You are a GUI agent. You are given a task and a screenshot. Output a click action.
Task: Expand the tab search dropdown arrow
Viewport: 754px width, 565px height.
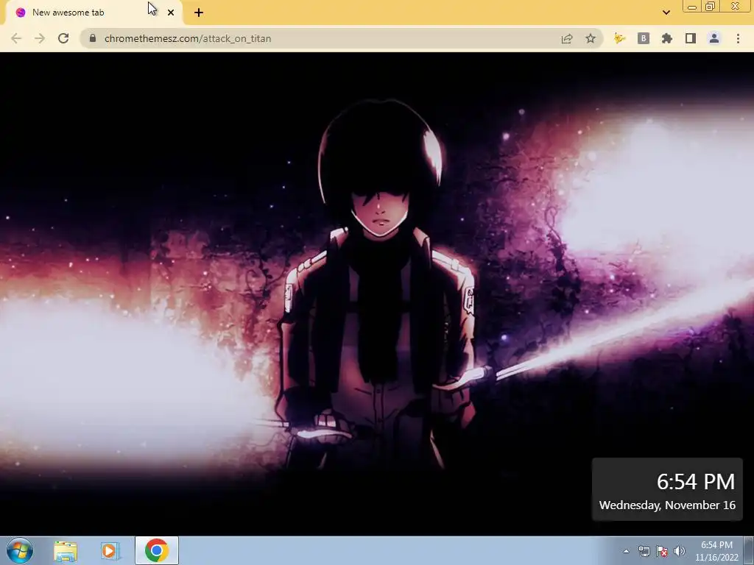(x=666, y=13)
